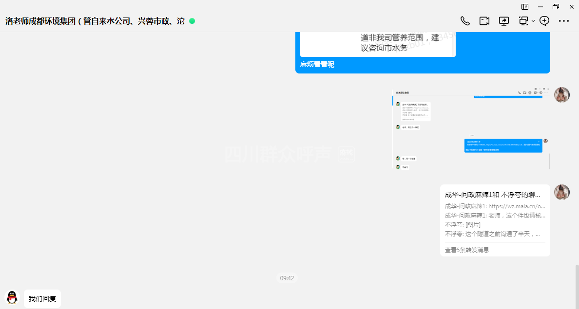Open the forwarded chat record card titled 成华-问政麻辣1
579x309 pixels.
click(495, 195)
